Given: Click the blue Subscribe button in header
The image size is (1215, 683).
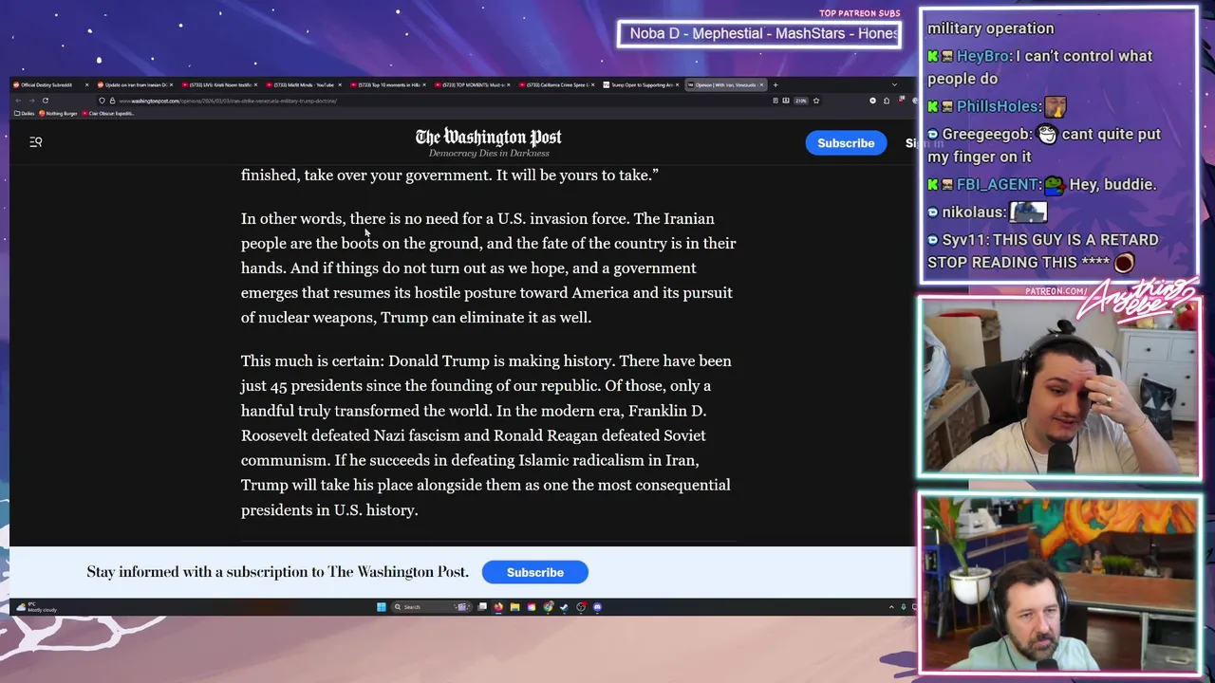Looking at the screenshot, I should 846,143.
